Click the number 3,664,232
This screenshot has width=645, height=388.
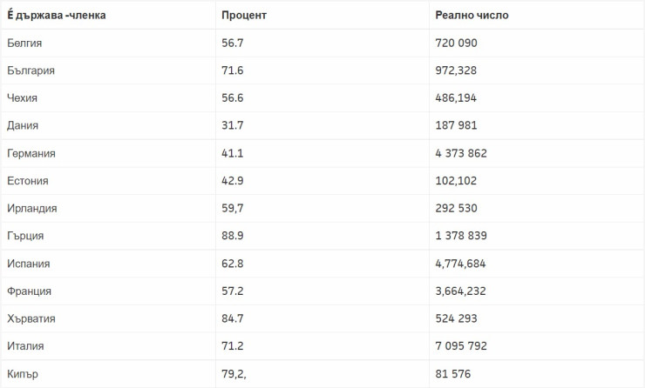[461, 291]
